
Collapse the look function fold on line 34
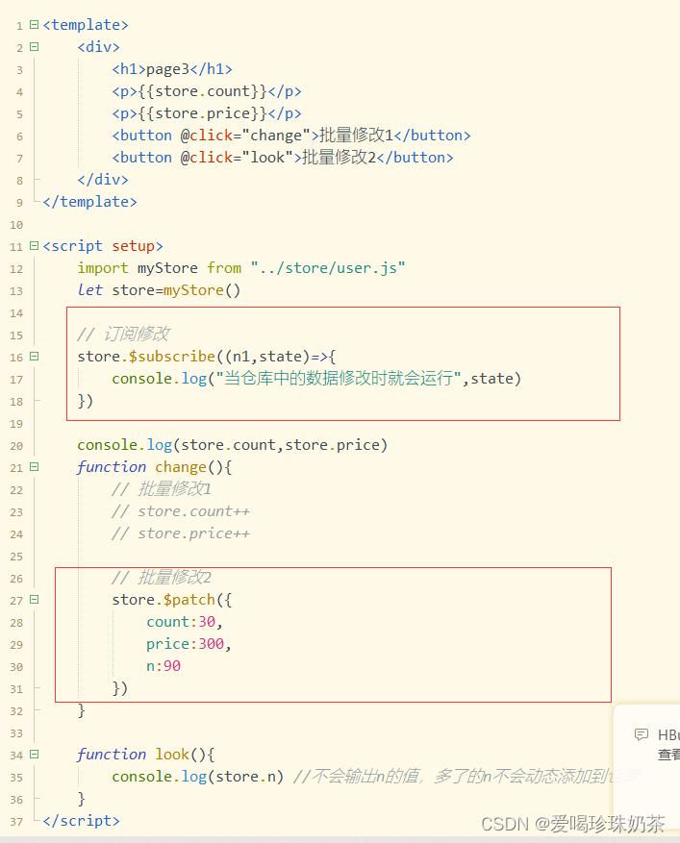[x=34, y=754]
